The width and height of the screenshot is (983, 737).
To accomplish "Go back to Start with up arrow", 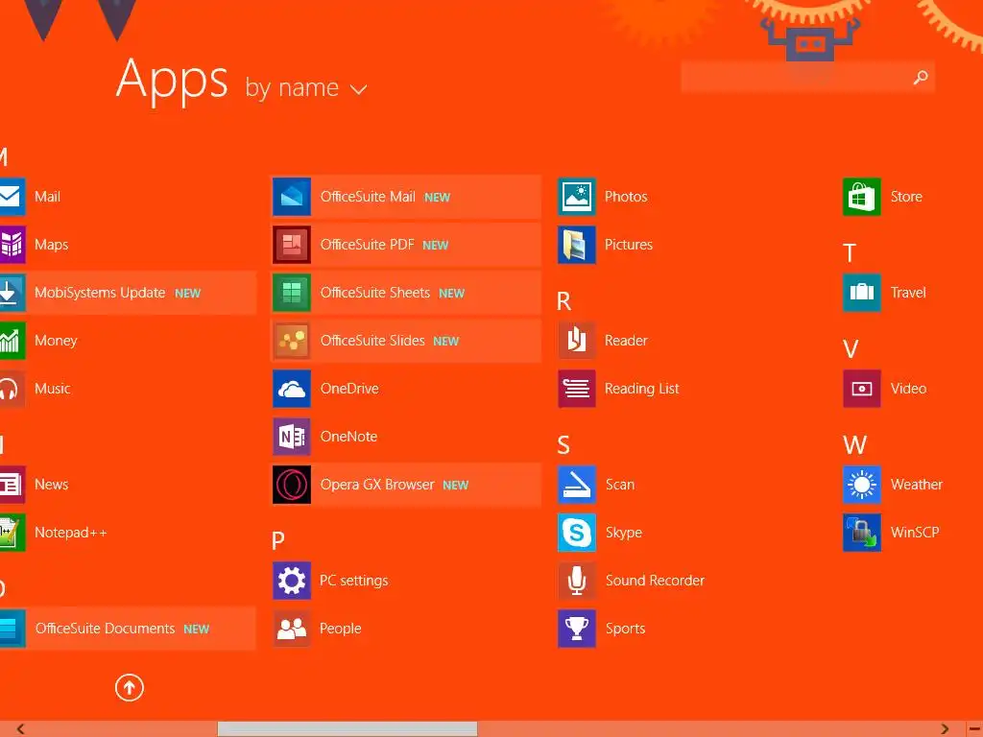I will tap(130, 687).
